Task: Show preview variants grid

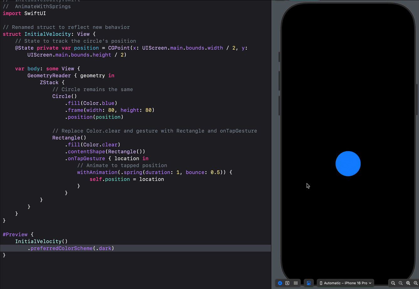Action: (x=296, y=283)
